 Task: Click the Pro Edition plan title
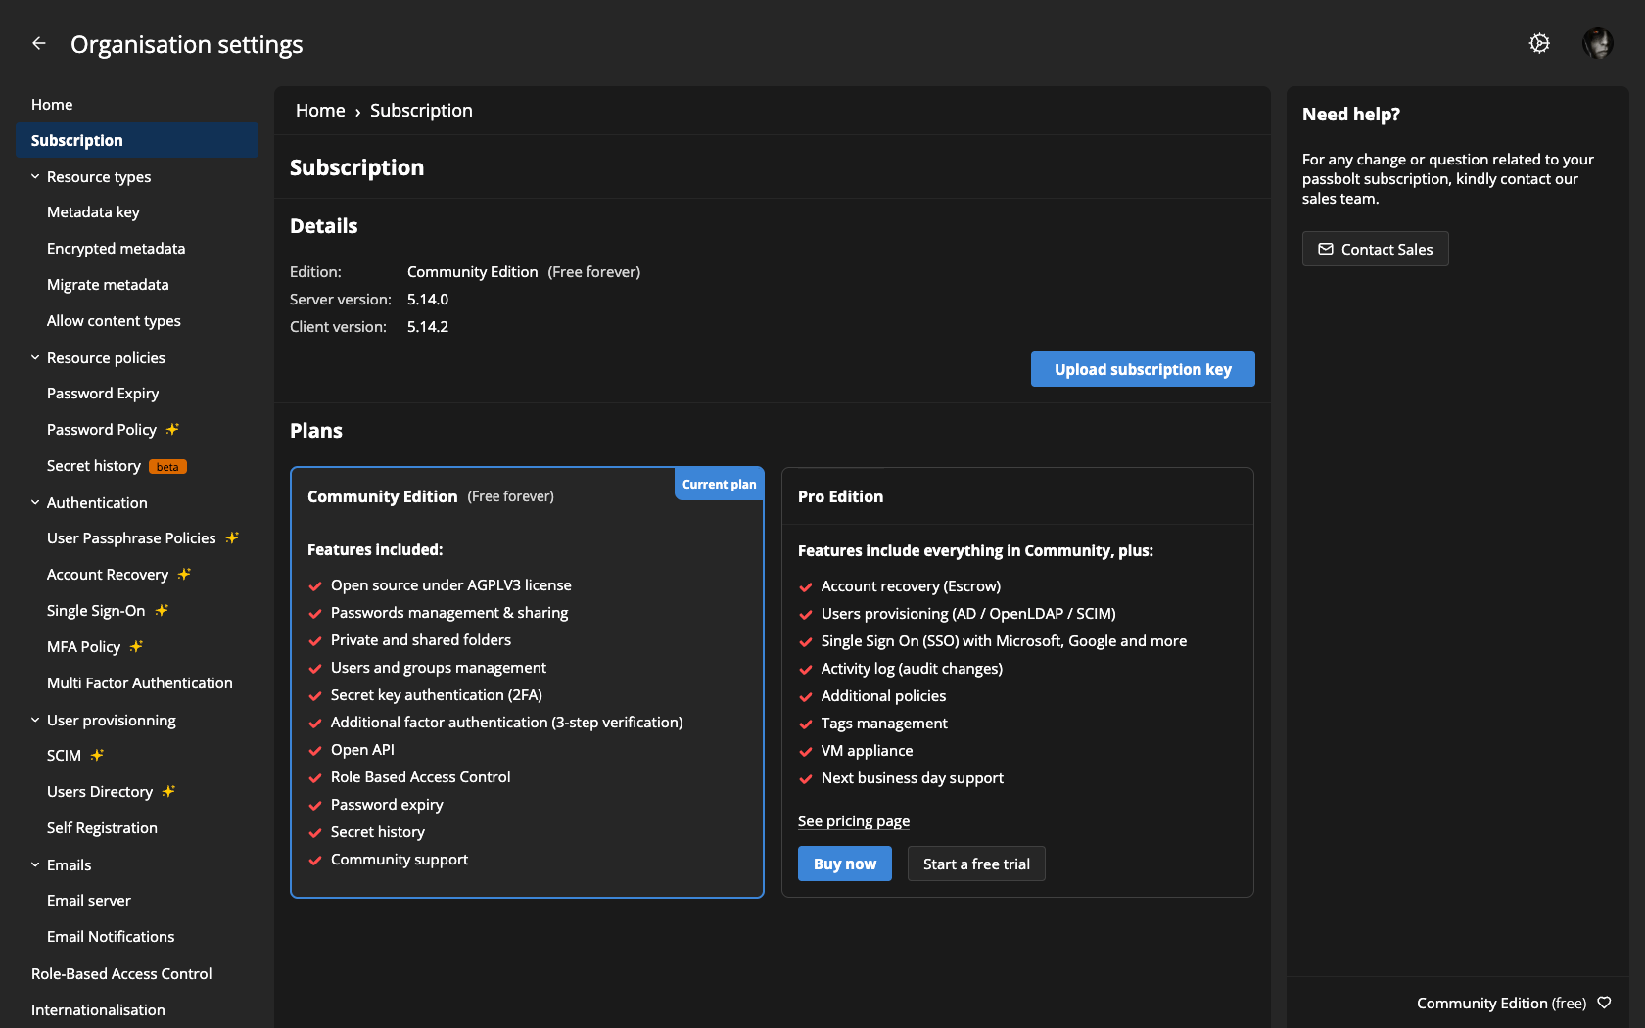(x=840, y=496)
